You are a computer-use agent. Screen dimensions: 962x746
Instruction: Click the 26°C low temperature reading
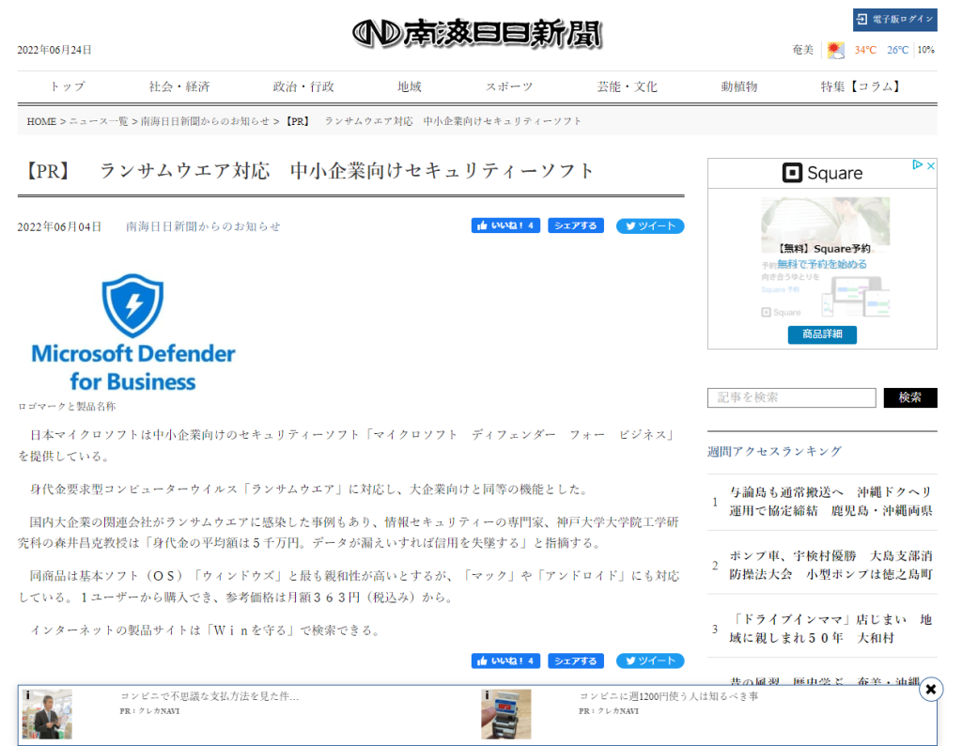point(897,51)
